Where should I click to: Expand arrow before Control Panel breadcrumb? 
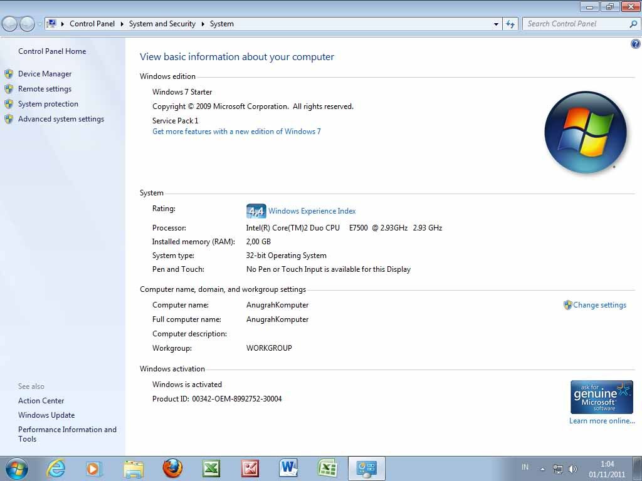click(63, 24)
